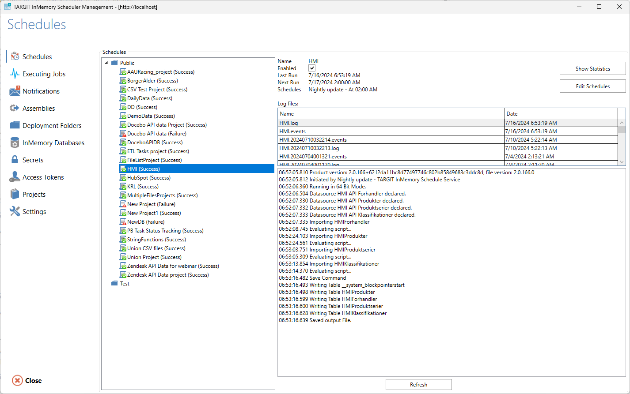630x394 pixels.
Task: Select HMI.20240710032213.log log file
Action: click(x=448, y=148)
